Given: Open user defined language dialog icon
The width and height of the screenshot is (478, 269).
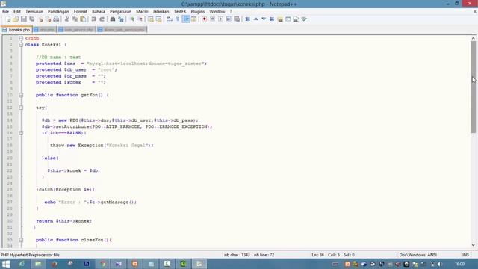Looking at the screenshot, I should pyautogui.click(x=194, y=19).
